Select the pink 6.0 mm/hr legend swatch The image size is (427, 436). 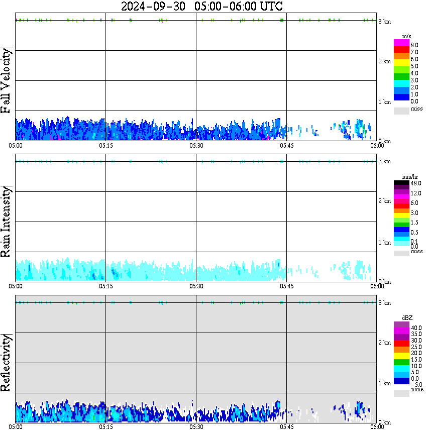click(401, 201)
